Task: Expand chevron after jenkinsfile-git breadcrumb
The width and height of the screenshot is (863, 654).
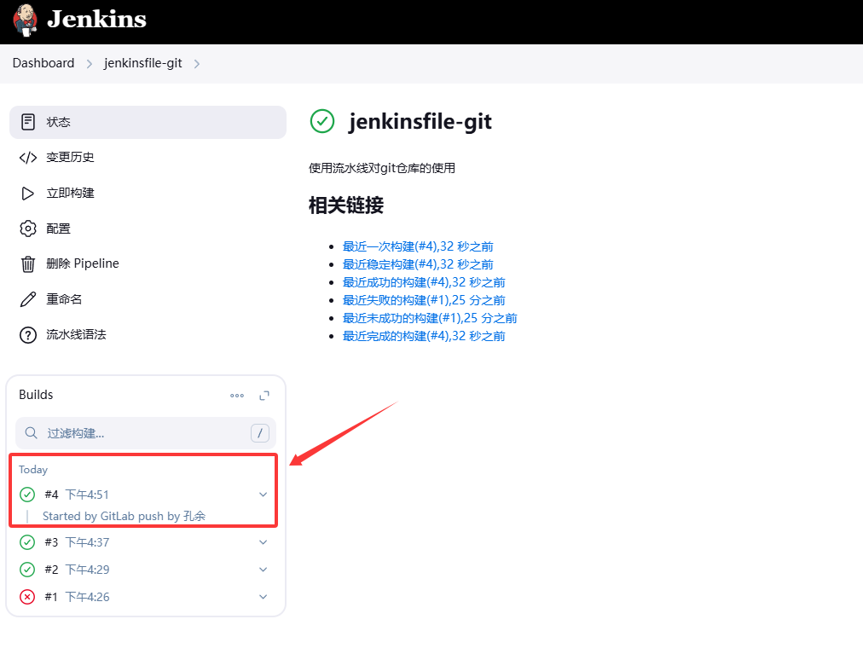Action: click(197, 64)
